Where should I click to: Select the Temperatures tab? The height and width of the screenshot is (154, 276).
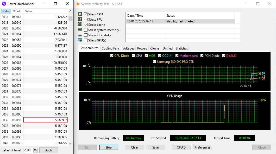point(89,48)
